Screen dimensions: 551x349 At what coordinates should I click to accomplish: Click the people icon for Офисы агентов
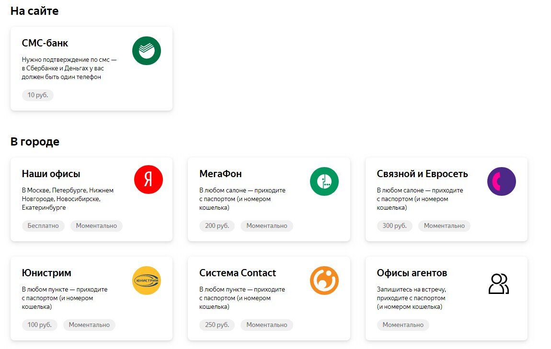[x=499, y=284]
